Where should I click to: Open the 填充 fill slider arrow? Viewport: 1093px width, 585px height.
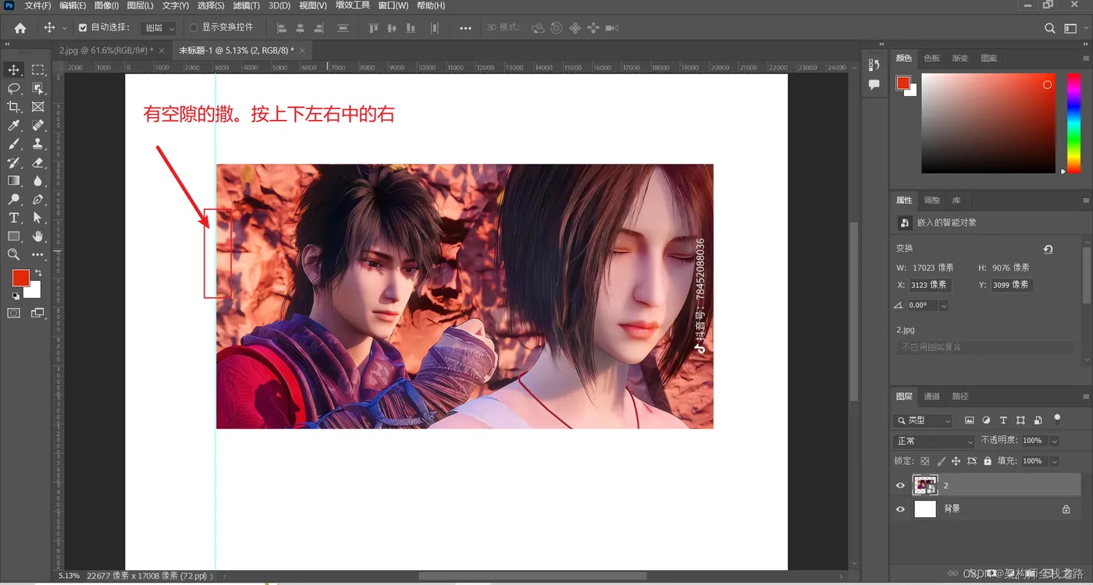click(1054, 461)
